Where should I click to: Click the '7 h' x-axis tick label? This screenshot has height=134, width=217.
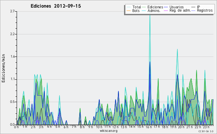tap(74, 126)
